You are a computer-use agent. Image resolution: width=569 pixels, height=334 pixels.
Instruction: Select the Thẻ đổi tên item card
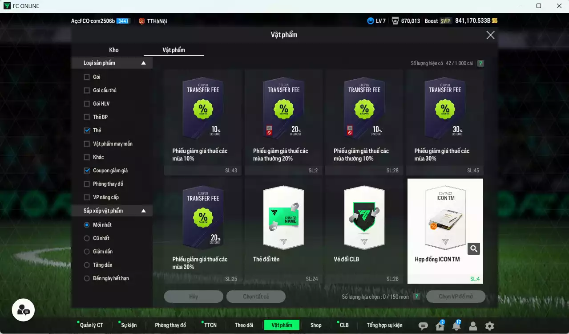point(283,231)
